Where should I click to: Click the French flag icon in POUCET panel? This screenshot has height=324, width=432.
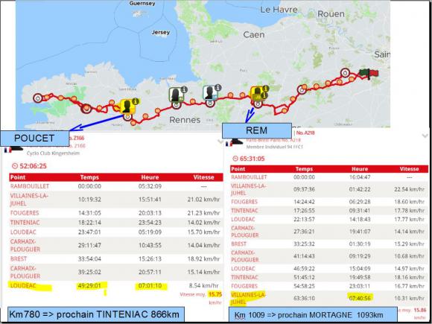pos(7,150)
